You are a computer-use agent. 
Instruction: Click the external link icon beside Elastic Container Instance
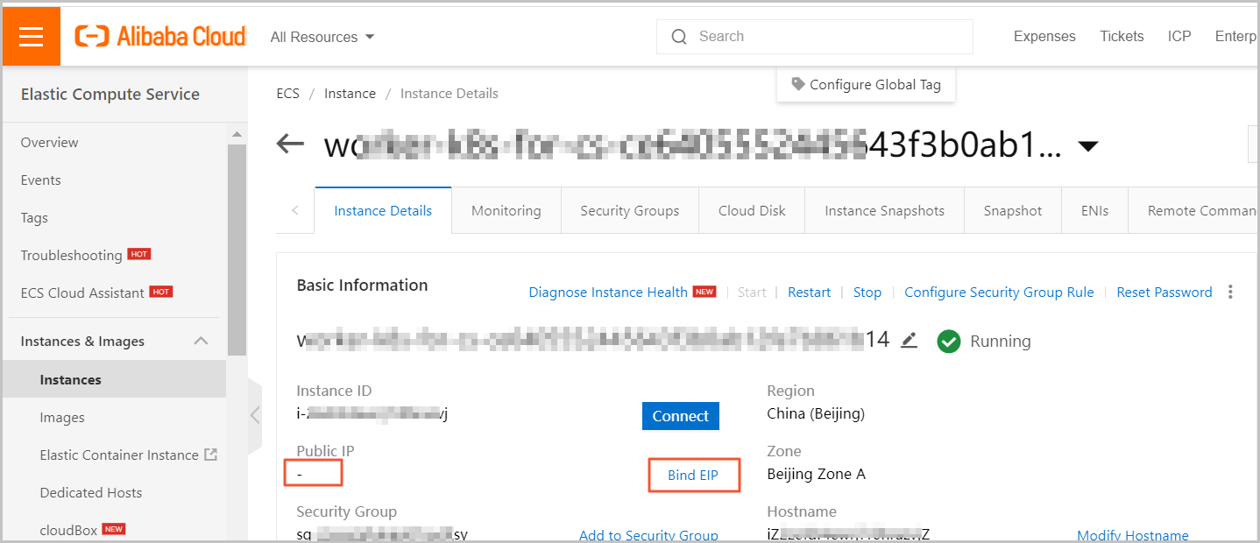(x=210, y=455)
